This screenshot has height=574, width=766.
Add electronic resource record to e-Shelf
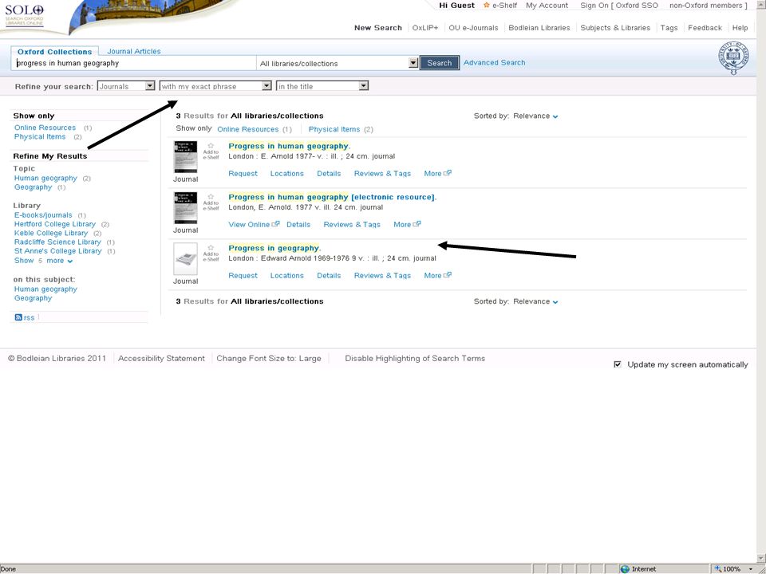point(211,202)
